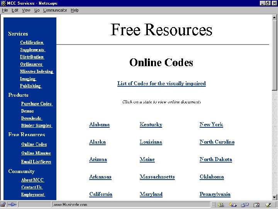Open the Minutes Indexing link
This screenshot has height=209, width=278.
[x=37, y=72]
